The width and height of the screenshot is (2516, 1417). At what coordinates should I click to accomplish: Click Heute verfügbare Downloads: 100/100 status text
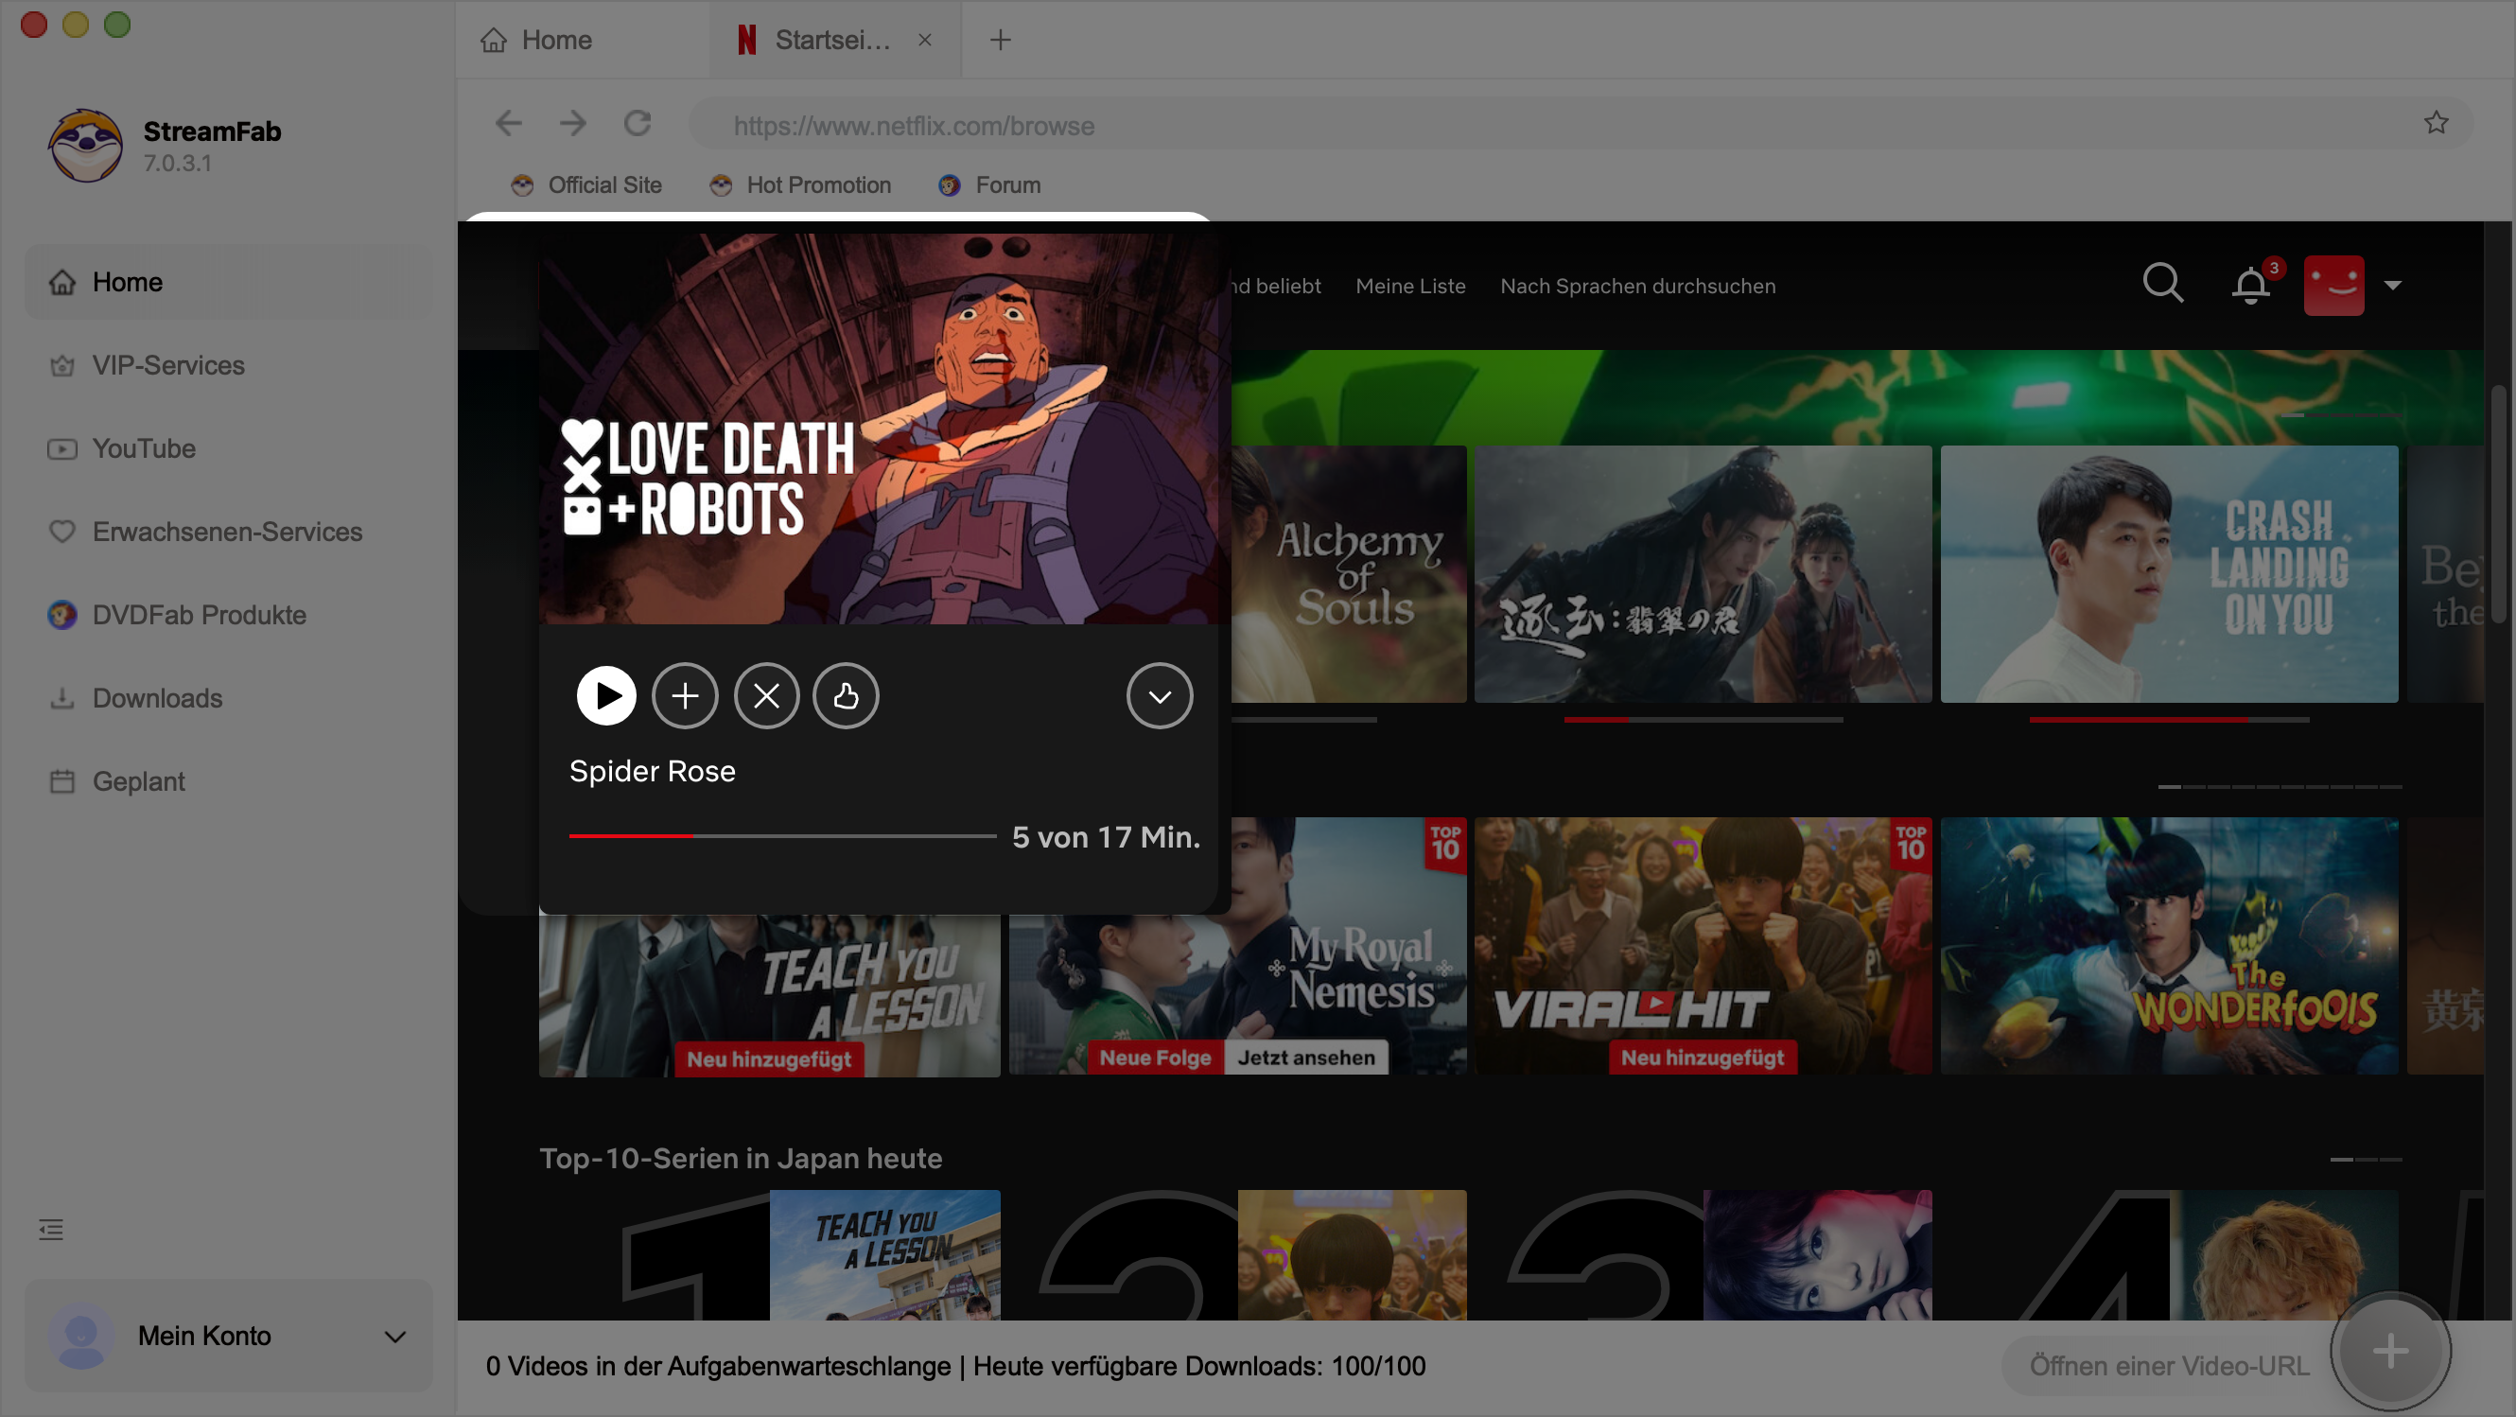click(x=1199, y=1366)
